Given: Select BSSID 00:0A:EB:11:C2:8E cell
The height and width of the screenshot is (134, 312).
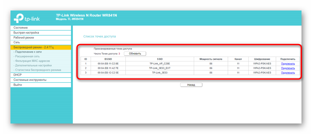Looking at the screenshot, I should (x=108, y=64).
